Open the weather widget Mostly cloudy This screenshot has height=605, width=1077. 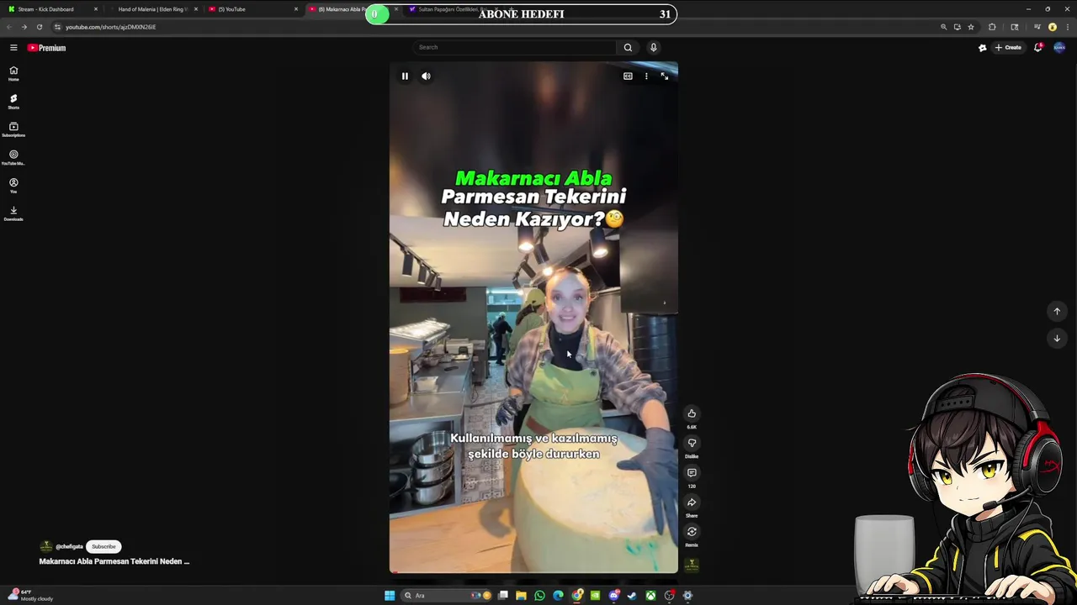[31, 595]
